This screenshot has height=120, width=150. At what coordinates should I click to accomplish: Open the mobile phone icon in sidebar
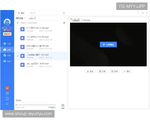tap(7, 98)
